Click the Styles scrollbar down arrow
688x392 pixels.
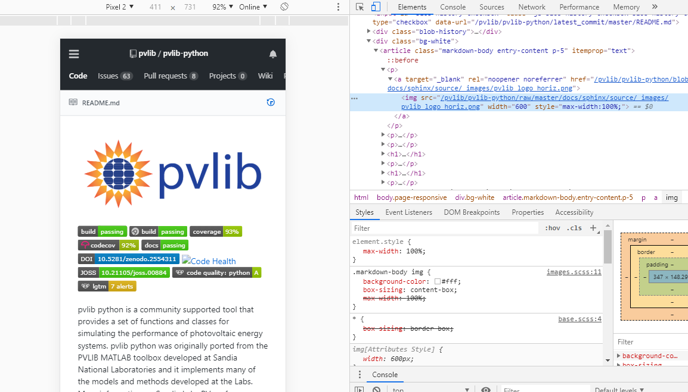(x=608, y=360)
